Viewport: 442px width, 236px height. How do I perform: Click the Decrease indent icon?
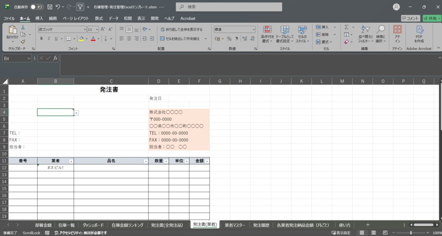(145, 38)
